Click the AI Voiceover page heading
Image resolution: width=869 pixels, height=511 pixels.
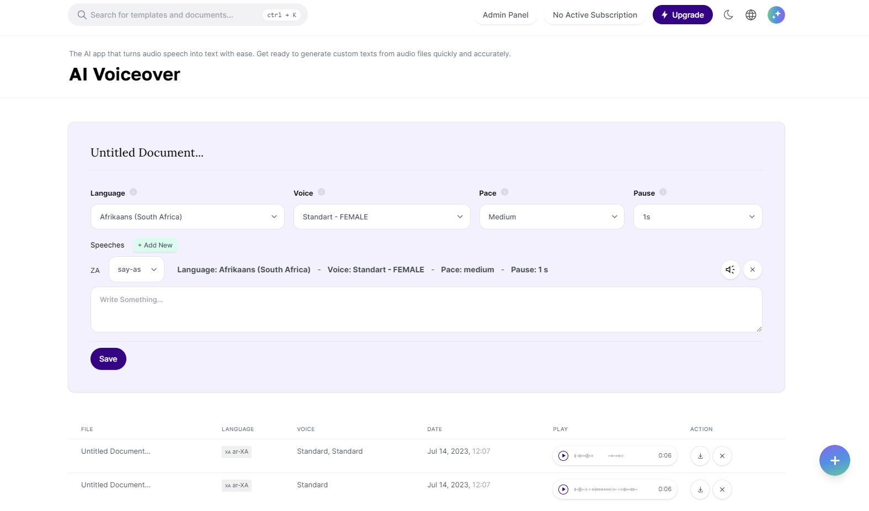point(125,74)
